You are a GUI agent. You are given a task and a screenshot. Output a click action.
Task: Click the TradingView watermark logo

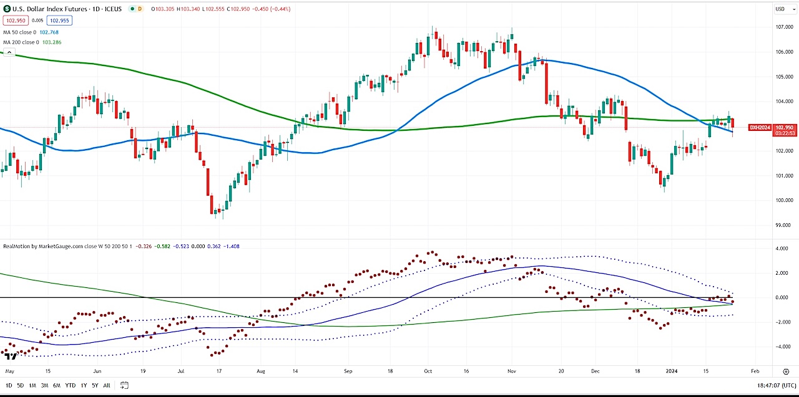(x=9, y=357)
